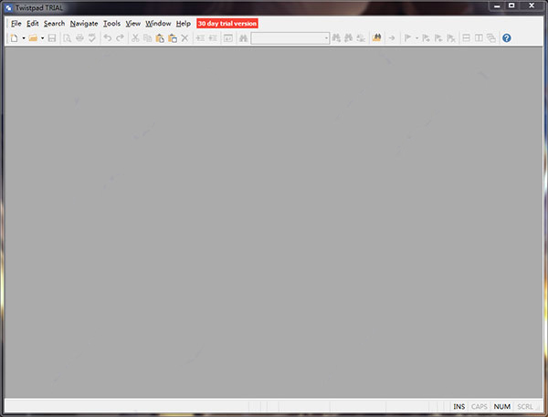Maximize the Twistpad window
This screenshot has height=417, width=548.
(511, 5)
